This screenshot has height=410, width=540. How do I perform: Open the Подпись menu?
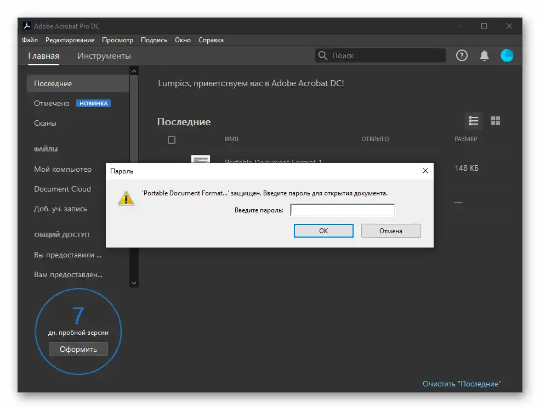click(154, 40)
